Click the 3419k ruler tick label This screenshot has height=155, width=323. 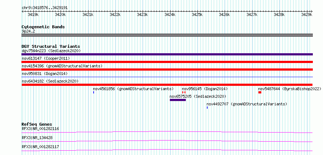pos(33,14)
